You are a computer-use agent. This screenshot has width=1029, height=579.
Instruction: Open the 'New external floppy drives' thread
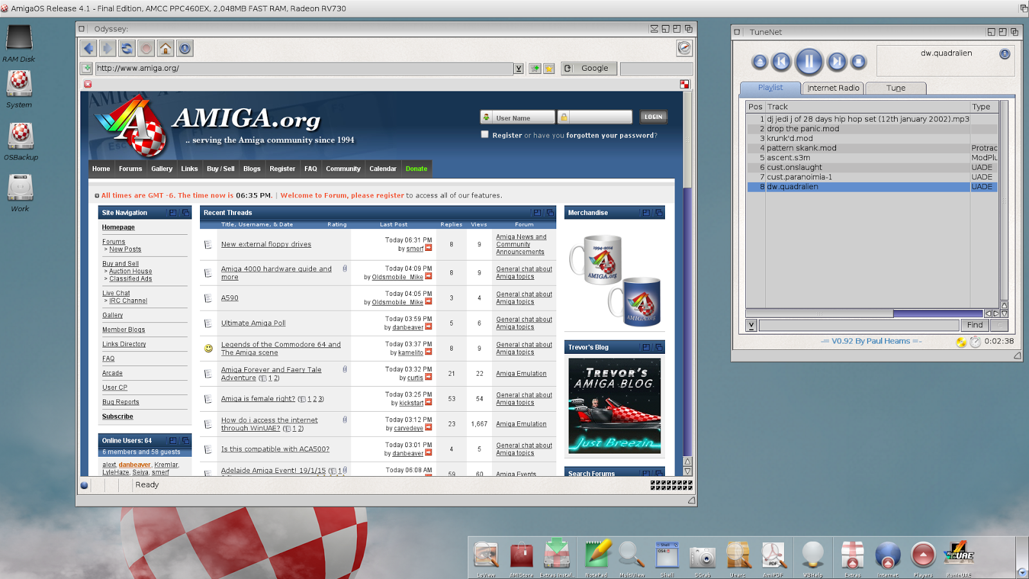[x=266, y=244]
